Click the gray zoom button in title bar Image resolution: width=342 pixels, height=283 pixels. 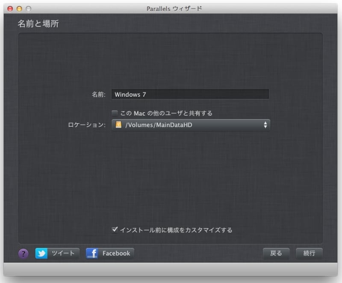point(28,9)
